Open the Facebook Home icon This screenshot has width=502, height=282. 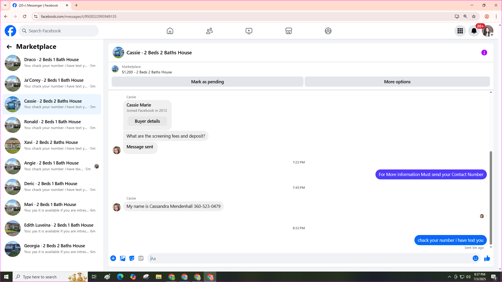click(x=170, y=31)
